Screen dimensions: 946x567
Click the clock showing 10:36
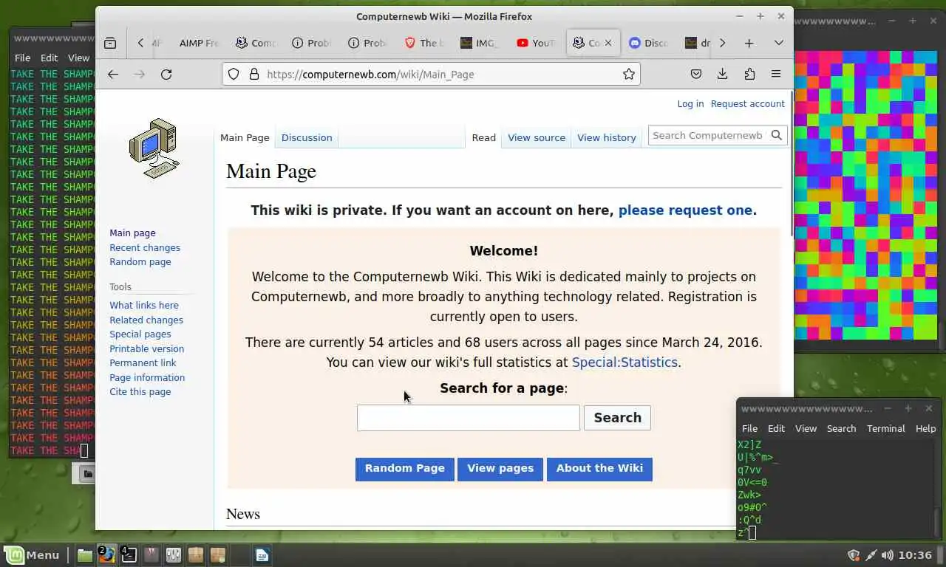(916, 555)
